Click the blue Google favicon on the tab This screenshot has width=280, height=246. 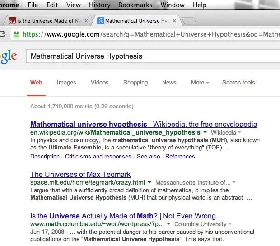point(101,21)
